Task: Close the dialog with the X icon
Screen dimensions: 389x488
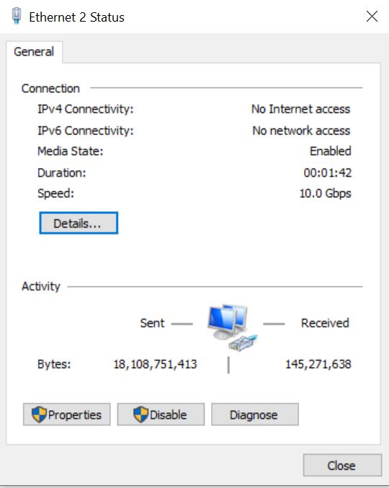Action: pyautogui.click(x=372, y=16)
